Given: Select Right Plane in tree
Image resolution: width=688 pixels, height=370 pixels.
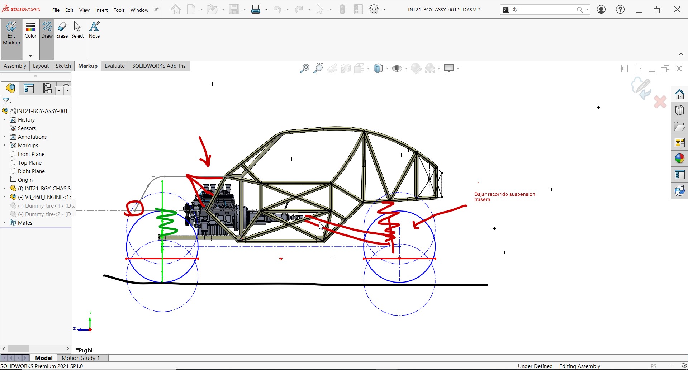Looking at the screenshot, I should click(x=31, y=171).
